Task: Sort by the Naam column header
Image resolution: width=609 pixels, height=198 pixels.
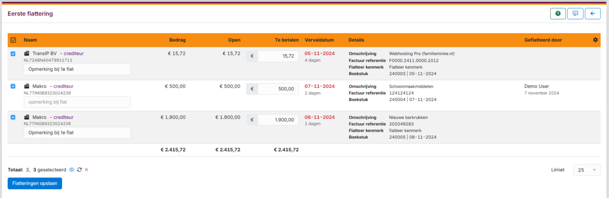Action: (x=30, y=40)
